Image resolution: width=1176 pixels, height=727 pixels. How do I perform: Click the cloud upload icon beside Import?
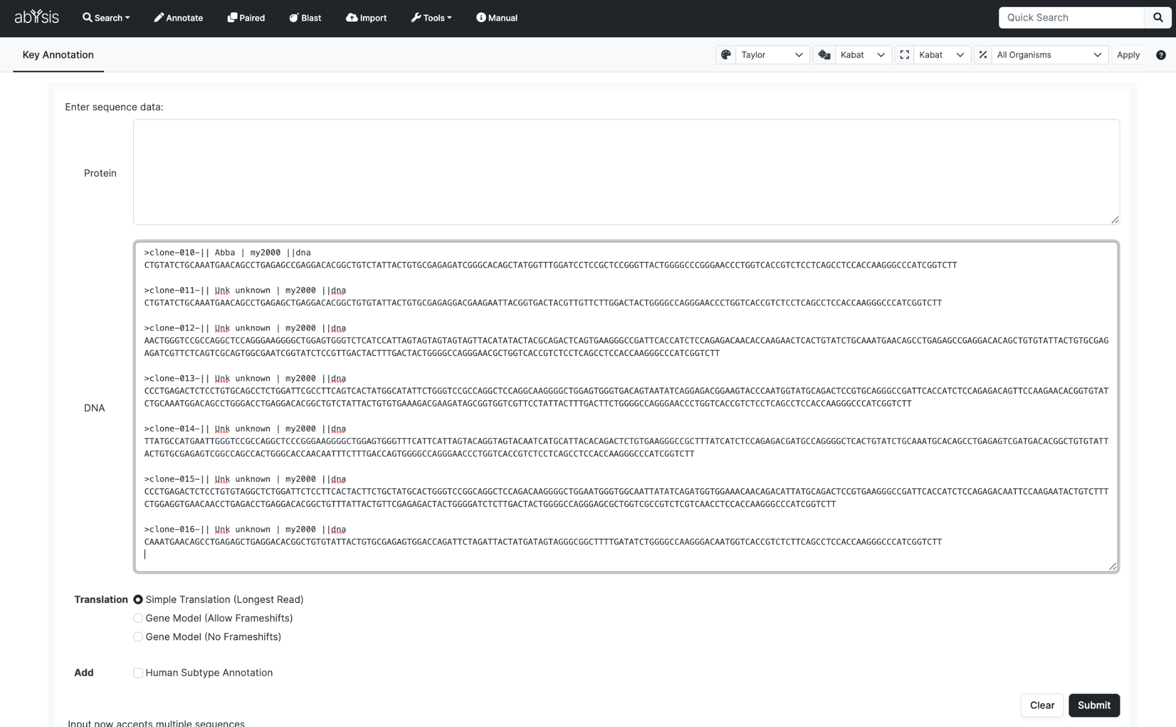(x=351, y=17)
